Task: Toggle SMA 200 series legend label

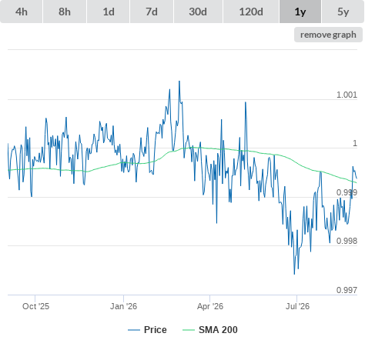Action: 218,330
